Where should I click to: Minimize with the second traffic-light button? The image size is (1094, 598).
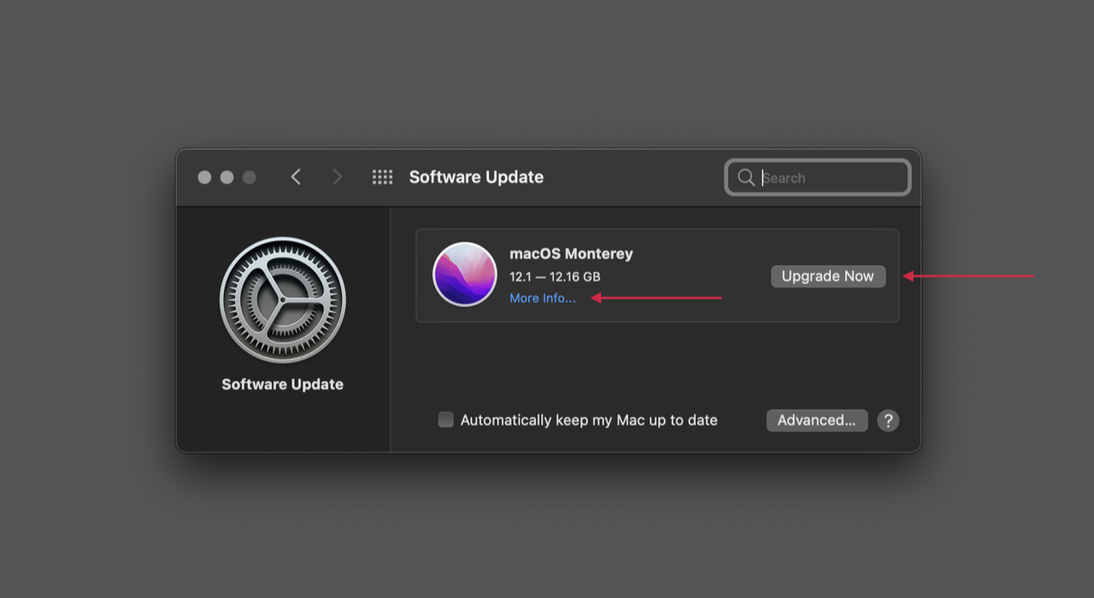[x=226, y=177]
